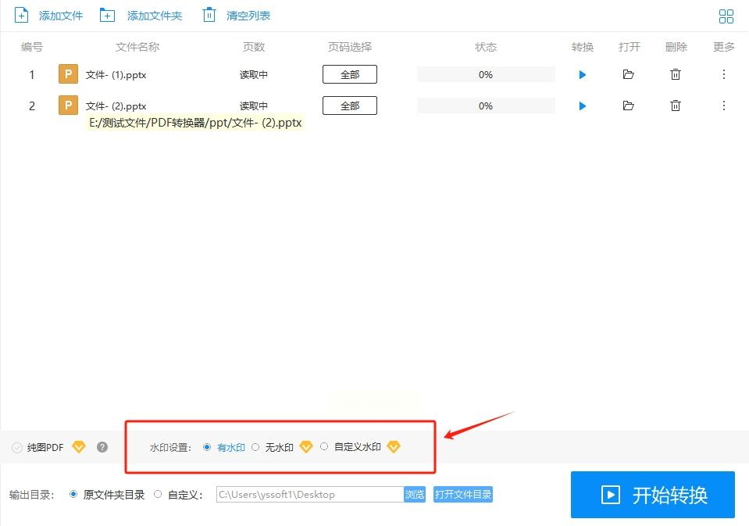Switch to grid view icon
Image resolution: width=749 pixels, height=526 pixels.
coord(726,16)
